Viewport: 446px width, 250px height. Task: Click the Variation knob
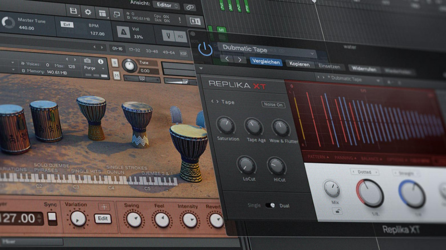78,218
